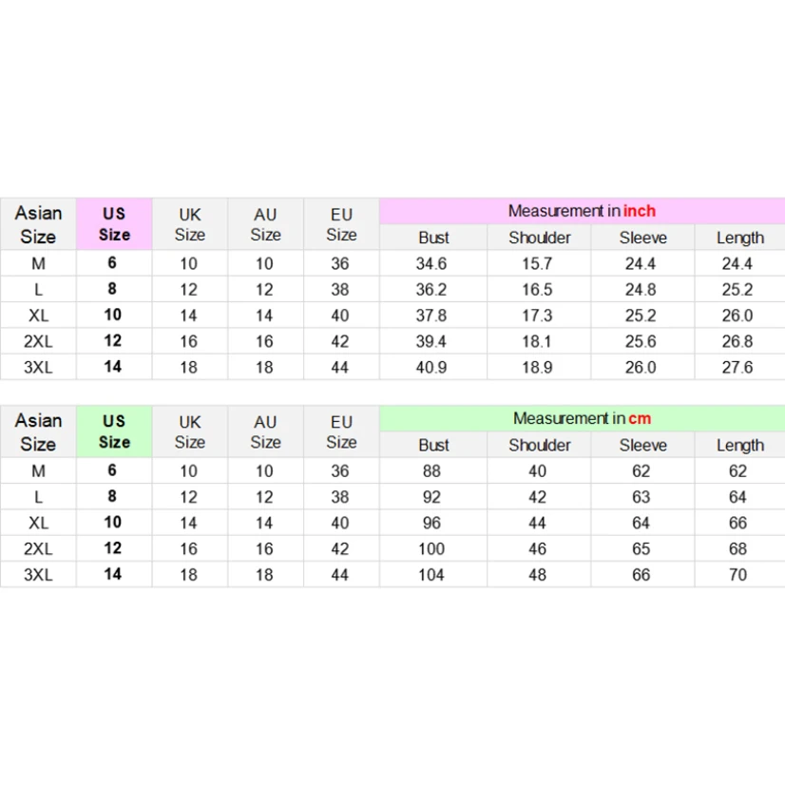Select the 25.6 sleeve value
The image size is (785, 785).
(x=641, y=341)
